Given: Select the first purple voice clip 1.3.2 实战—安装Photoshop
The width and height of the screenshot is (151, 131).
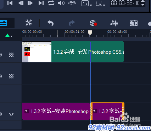Looking at the screenshot, I should tap(56, 111).
